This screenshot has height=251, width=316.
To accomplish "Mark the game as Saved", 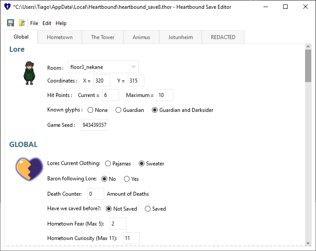I will point(148,209).
